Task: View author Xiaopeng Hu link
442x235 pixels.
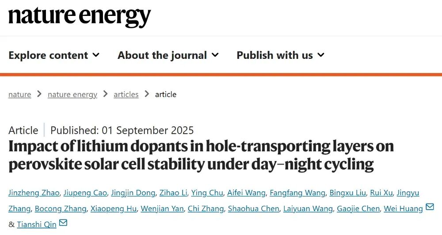Action: click(x=113, y=208)
